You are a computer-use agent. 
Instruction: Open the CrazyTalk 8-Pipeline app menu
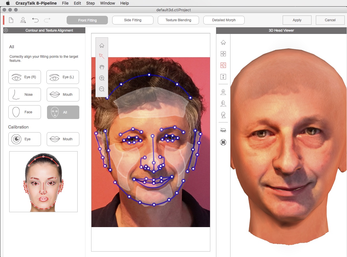click(x=36, y=3)
